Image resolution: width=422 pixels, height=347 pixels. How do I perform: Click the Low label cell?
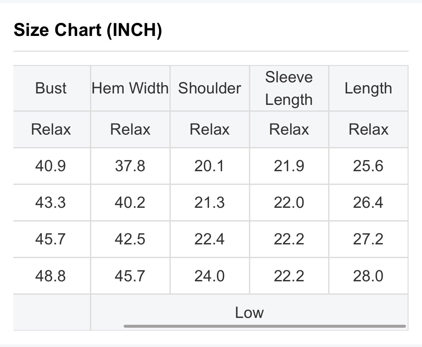point(249,312)
